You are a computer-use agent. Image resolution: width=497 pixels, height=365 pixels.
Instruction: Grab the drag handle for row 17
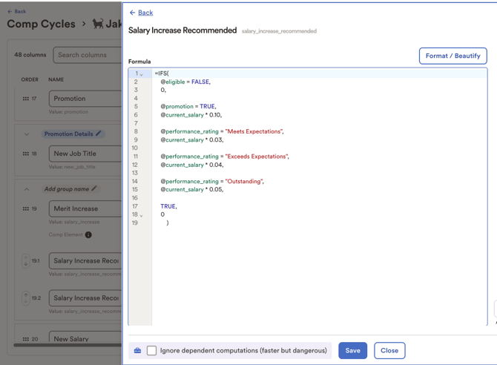tap(26, 99)
